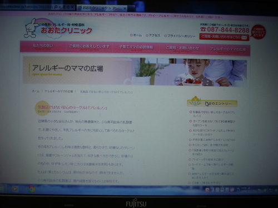Click the telephone icon beside 087-844-8288
The height and width of the screenshot is (208, 278).
pyautogui.click(x=203, y=29)
